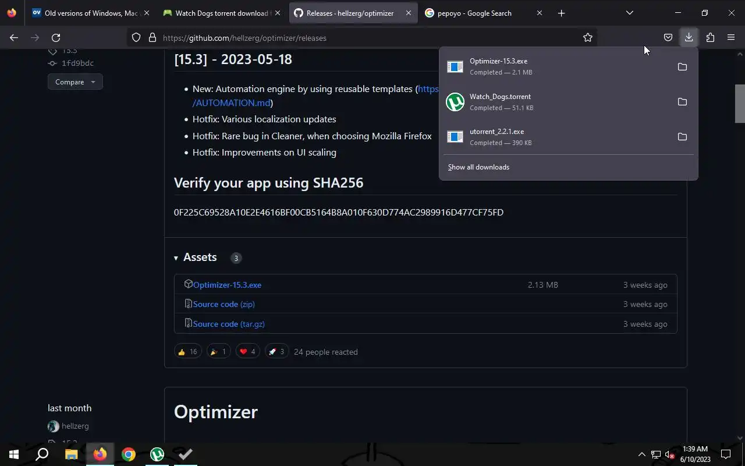Image resolution: width=745 pixels, height=466 pixels.
Task: Open containing folder for utorrent_2.2.1.exe
Action: (682, 137)
